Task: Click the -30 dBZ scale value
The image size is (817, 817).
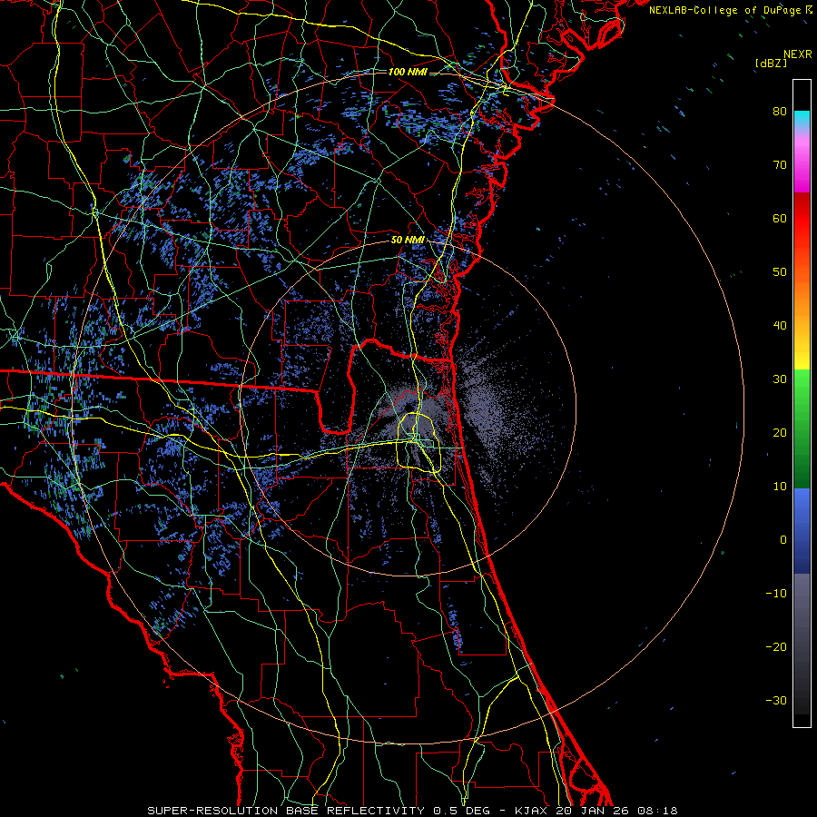Action: point(776,700)
